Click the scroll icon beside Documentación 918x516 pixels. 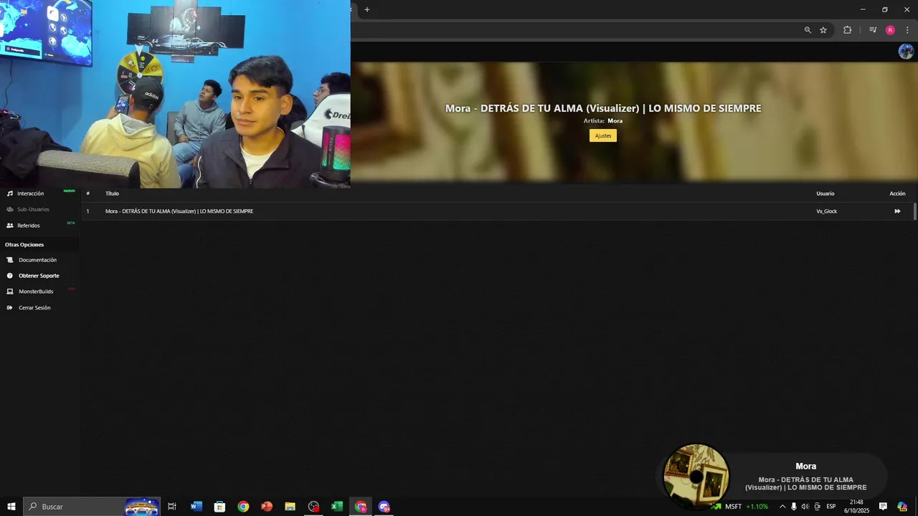tap(10, 259)
